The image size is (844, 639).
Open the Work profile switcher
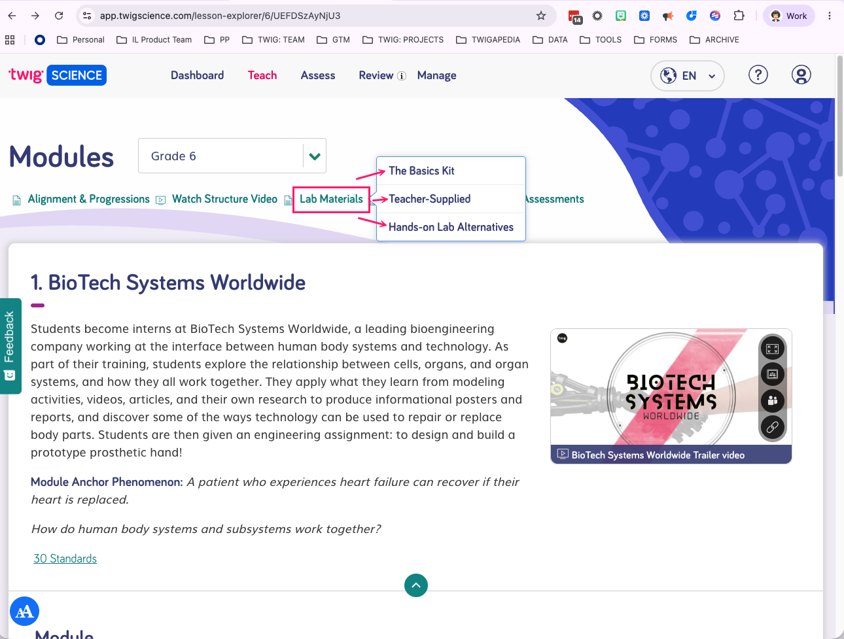coord(789,16)
